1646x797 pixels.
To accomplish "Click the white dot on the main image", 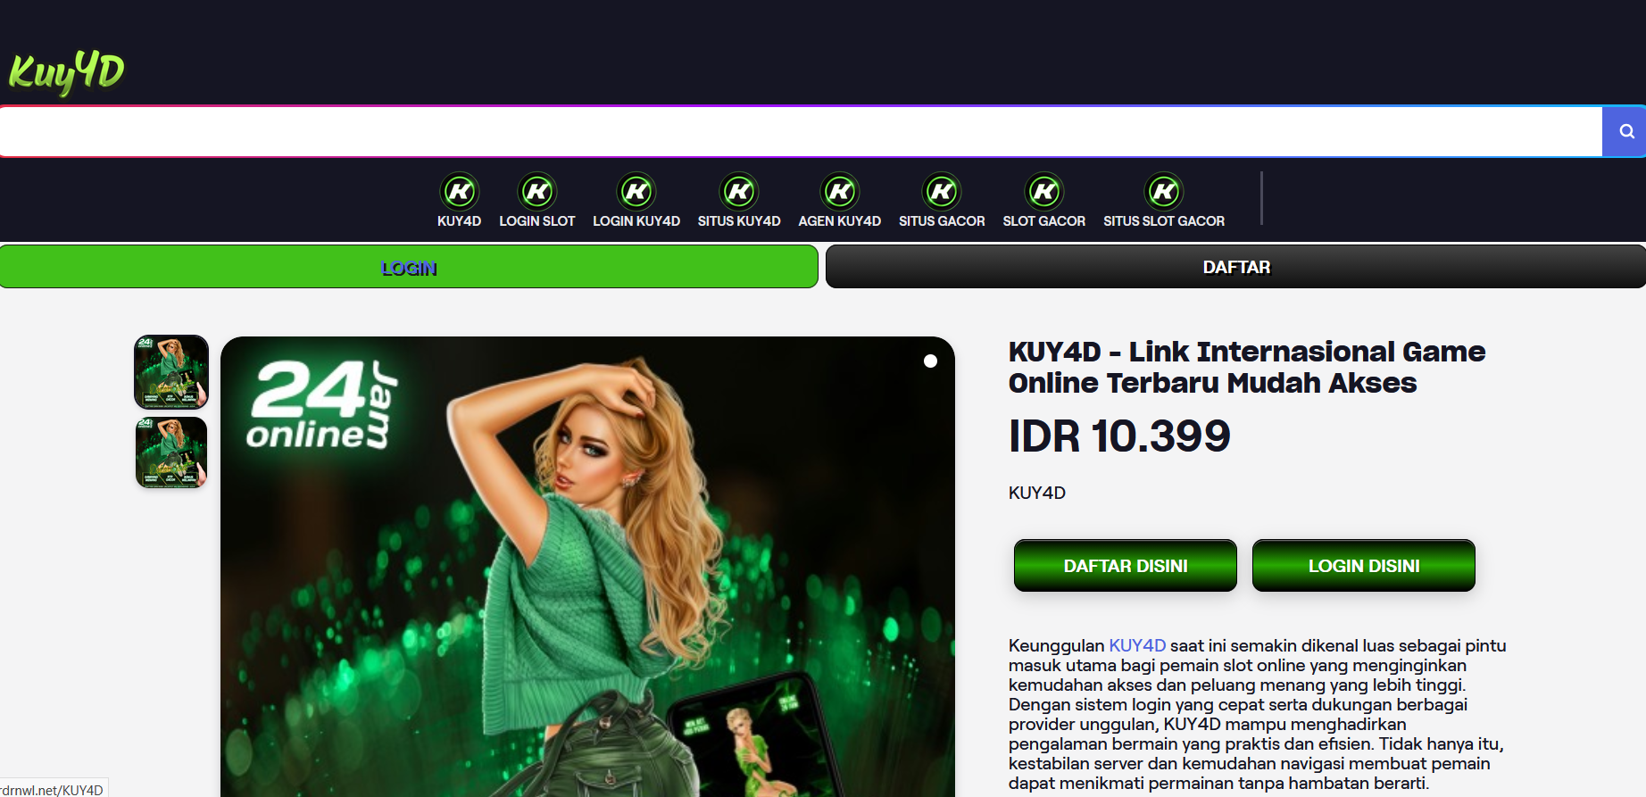I will [930, 361].
